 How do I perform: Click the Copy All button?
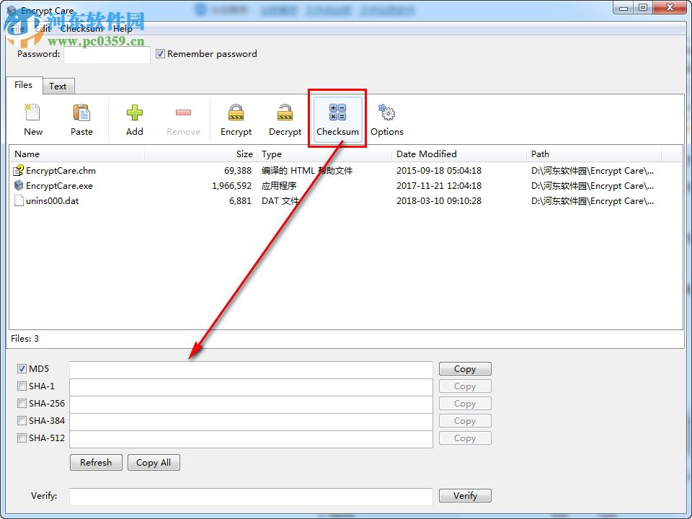coord(154,462)
